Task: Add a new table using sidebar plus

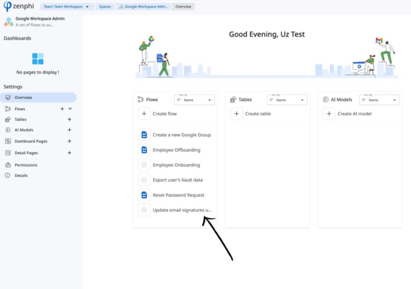Action: coord(69,119)
